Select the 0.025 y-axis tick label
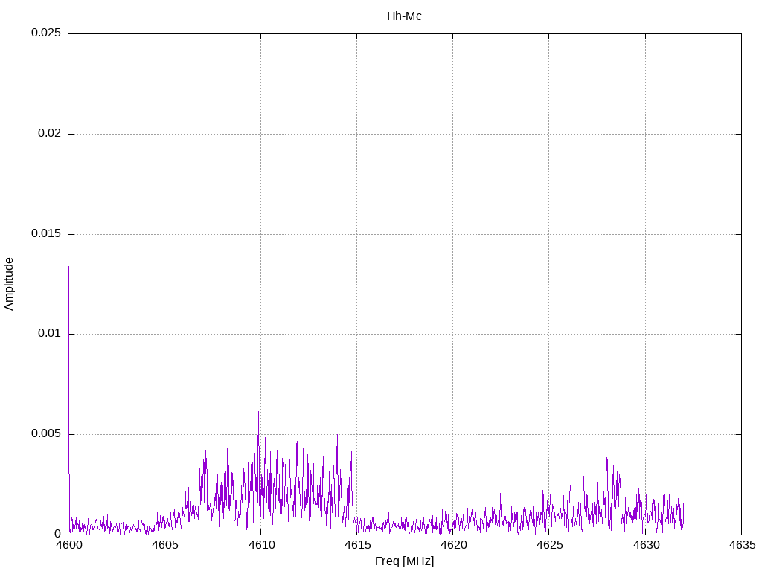 coord(46,33)
